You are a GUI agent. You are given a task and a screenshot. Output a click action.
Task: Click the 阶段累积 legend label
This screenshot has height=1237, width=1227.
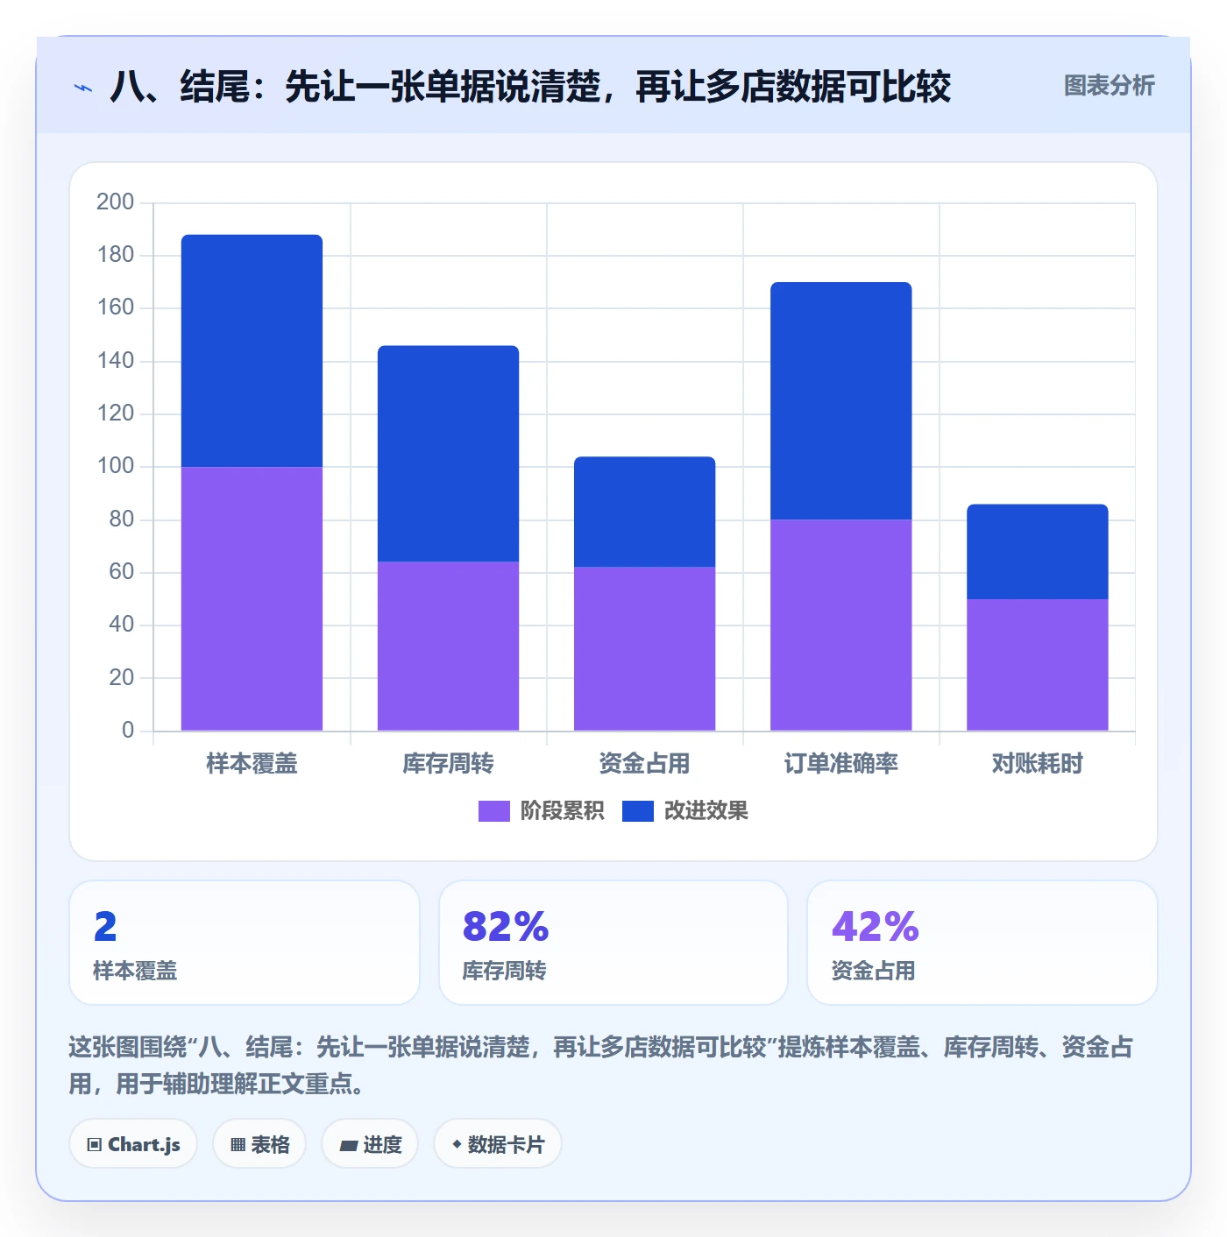coord(562,811)
